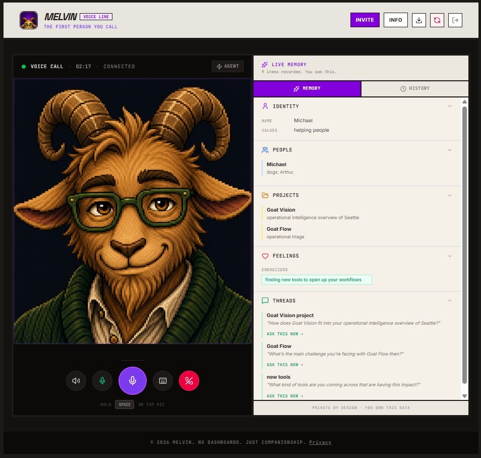Switch to the History tab

click(x=415, y=89)
